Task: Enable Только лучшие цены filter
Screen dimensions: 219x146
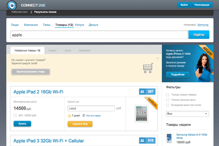Action: tap(168, 100)
